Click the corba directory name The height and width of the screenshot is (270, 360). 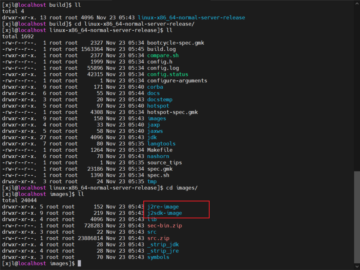tap(155, 87)
